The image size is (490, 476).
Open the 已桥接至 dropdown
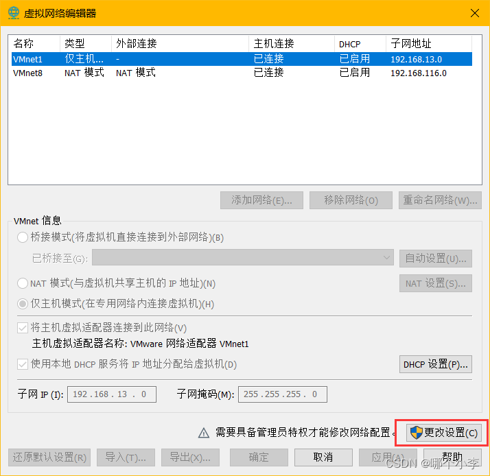[x=243, y=258]
